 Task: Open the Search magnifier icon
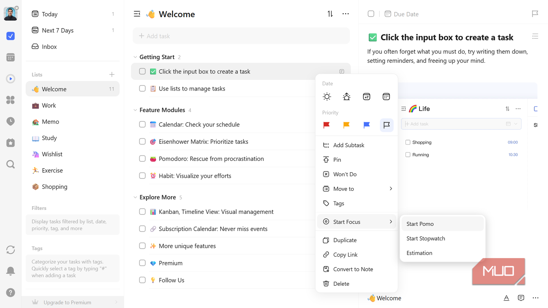[11, 164]
